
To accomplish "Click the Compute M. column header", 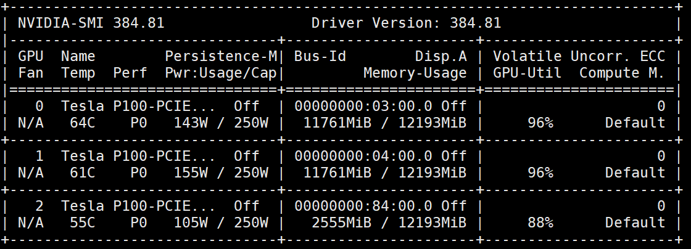I will (x=623, y=73).
